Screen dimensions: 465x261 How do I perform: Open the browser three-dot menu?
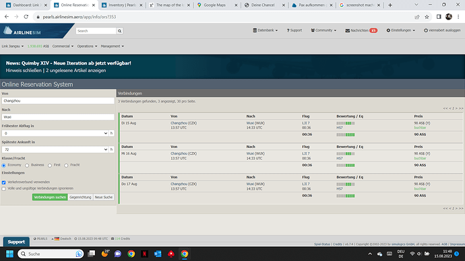[458, 17]
